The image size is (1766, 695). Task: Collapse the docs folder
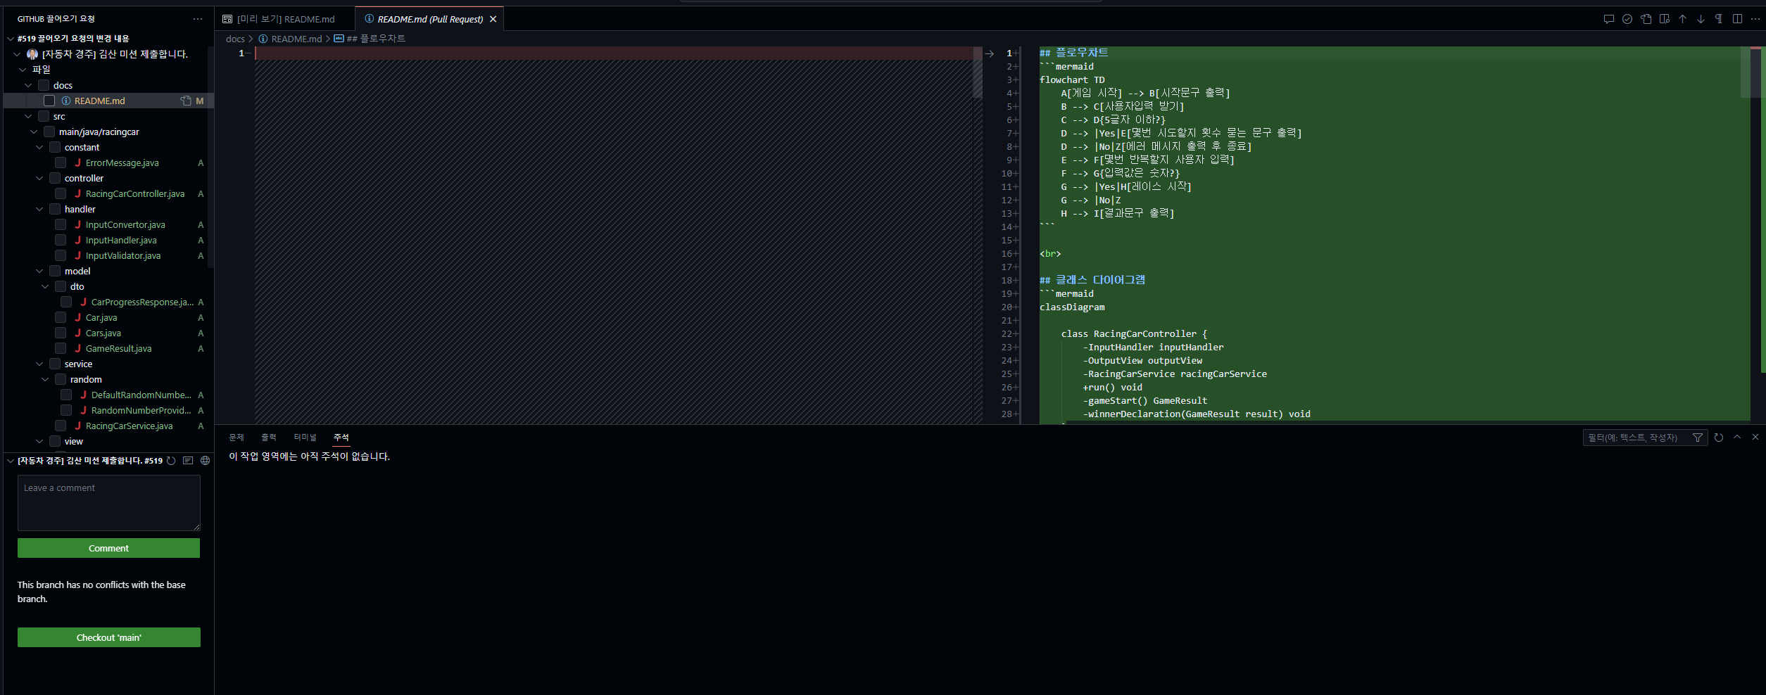[28, 85]
